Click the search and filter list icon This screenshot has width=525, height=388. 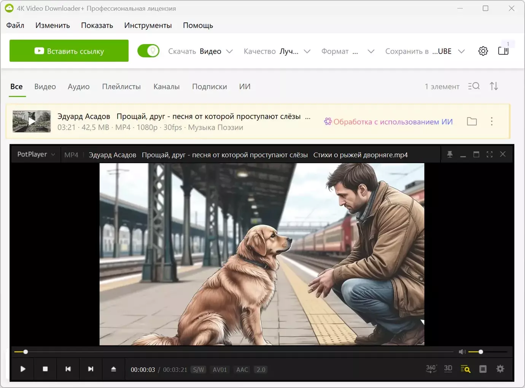(474, 86)
